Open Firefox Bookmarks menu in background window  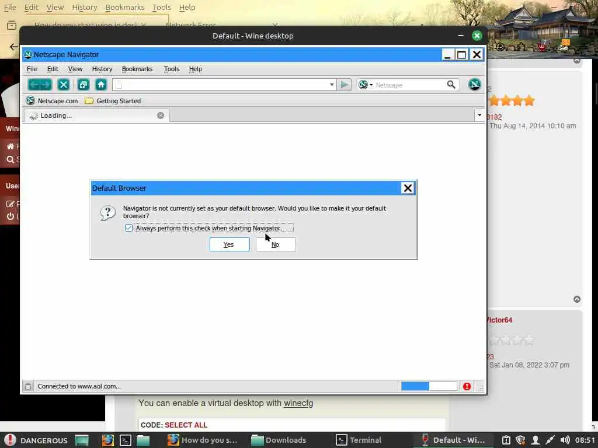click(x=125, y=7)
